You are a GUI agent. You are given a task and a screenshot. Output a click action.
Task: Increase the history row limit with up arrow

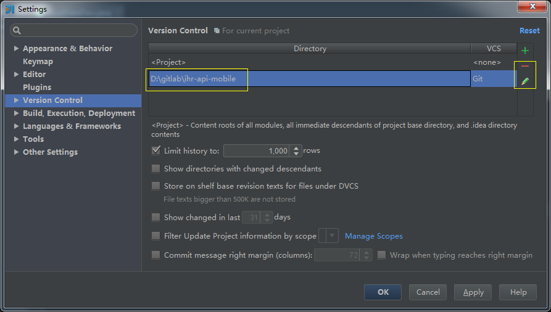pos(296,148)
